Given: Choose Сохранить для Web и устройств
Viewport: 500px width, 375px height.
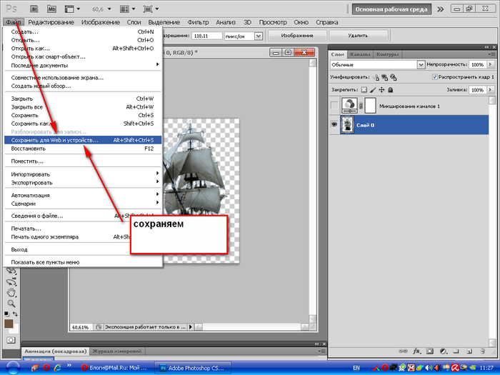Looking at the screenshot, I should [x=55, y=140].
